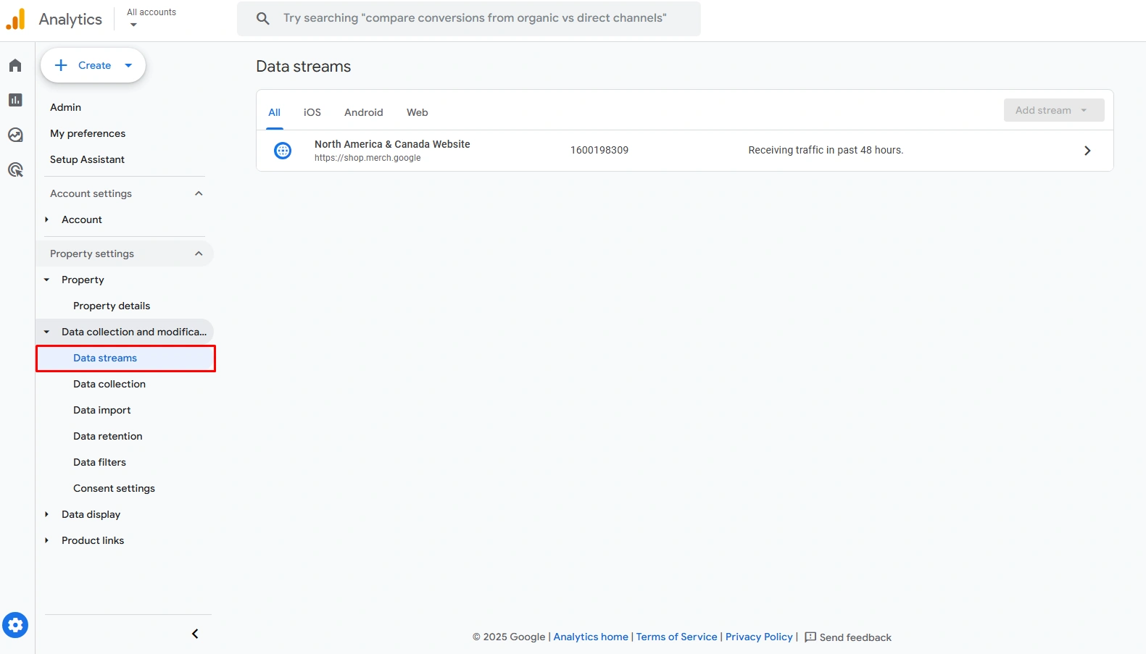Switch to the iOS tab
The height and width of the screenshot is (654, 1146).
coord(312,112)
